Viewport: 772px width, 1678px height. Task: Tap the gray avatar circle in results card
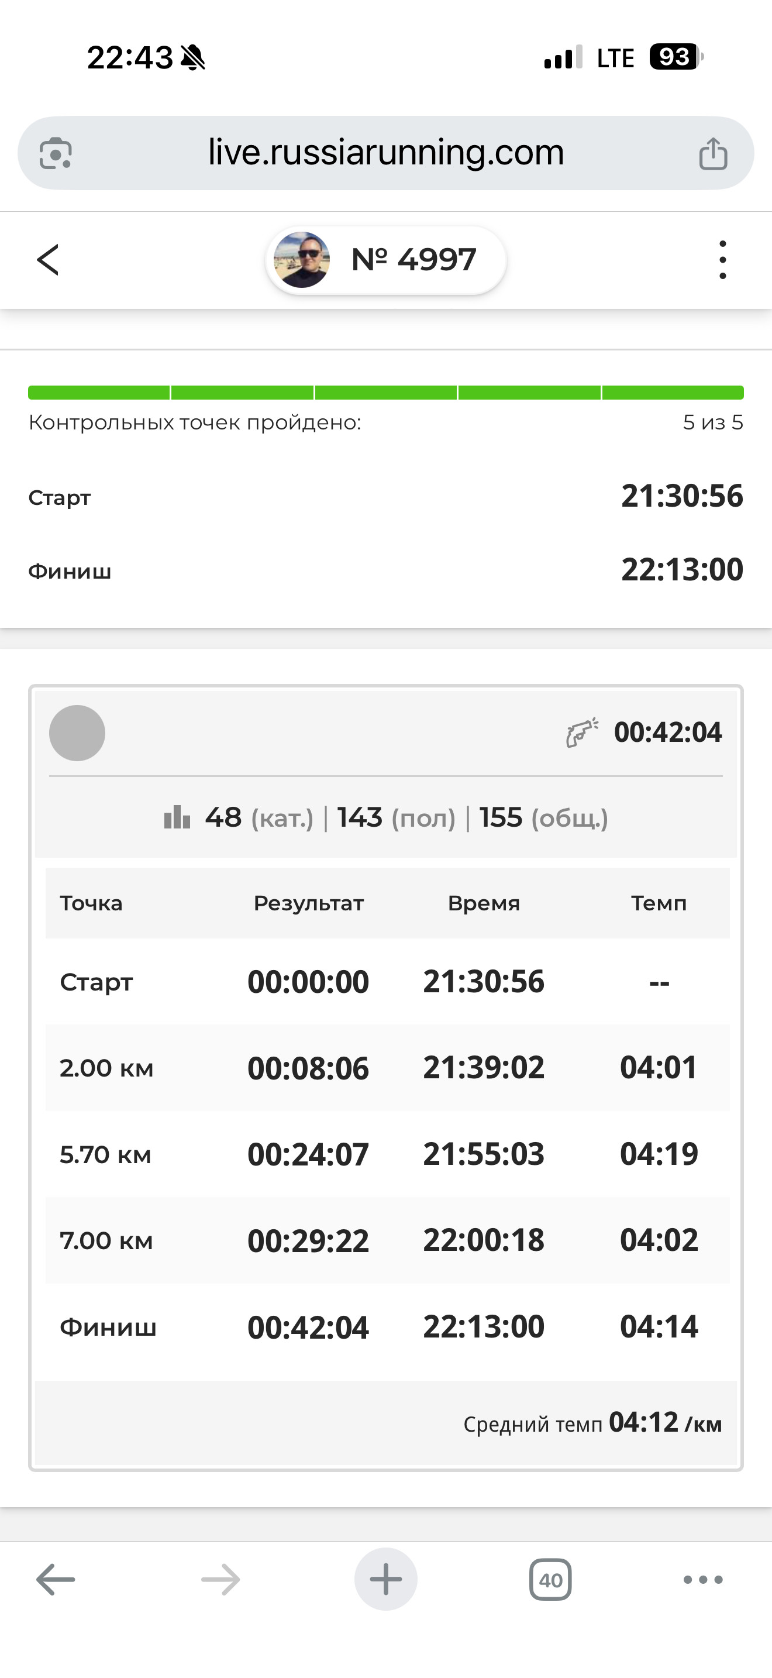click(x=77, y=733)
